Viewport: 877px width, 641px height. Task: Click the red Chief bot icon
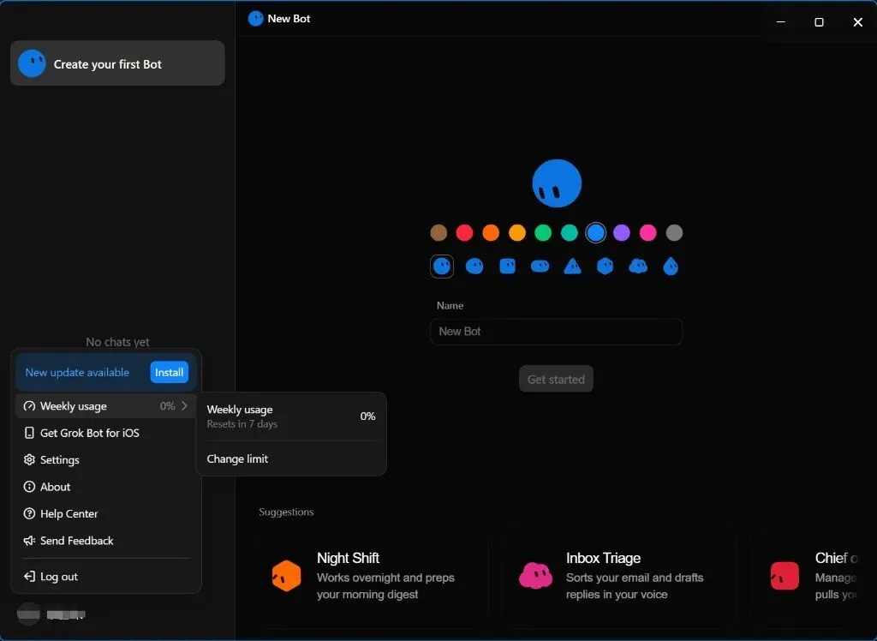coord(785,576)
